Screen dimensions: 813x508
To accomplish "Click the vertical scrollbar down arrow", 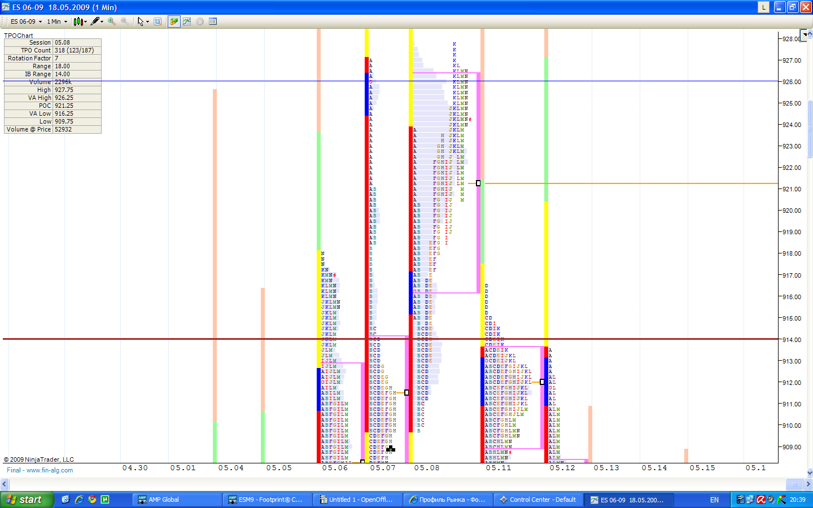I will pyautogui.click(x=810, y=472).
